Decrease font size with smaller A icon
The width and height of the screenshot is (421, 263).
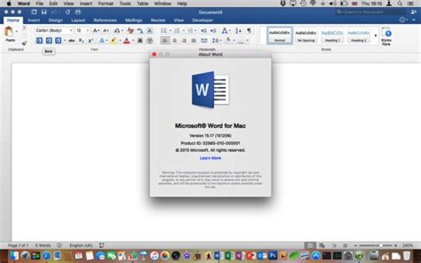click(106, 30)
